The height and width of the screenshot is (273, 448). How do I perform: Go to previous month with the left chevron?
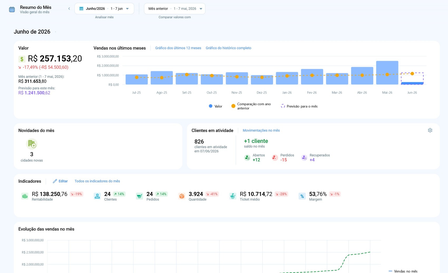coord(69,9)
